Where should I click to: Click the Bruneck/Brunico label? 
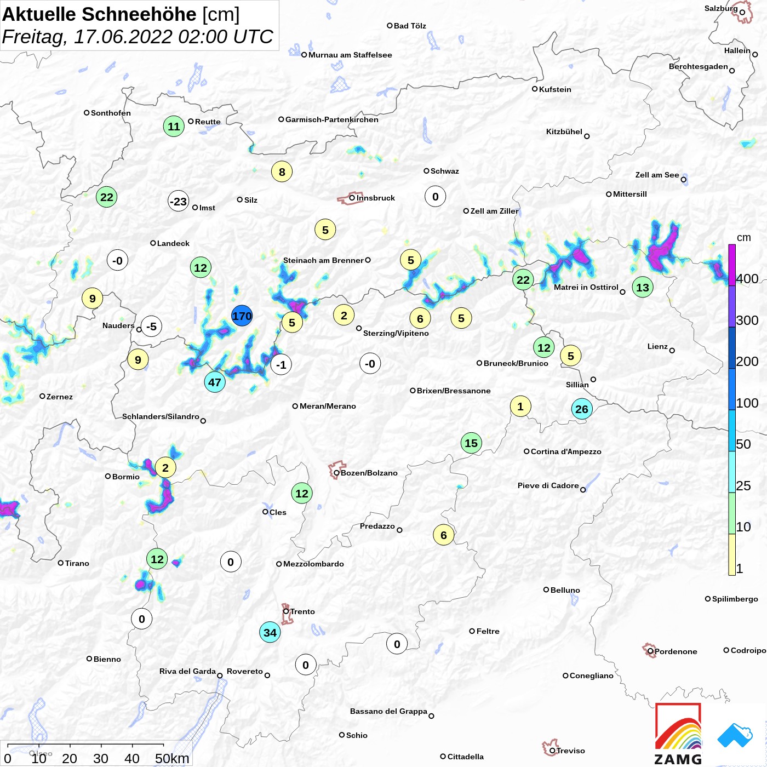tap(516, 363)
